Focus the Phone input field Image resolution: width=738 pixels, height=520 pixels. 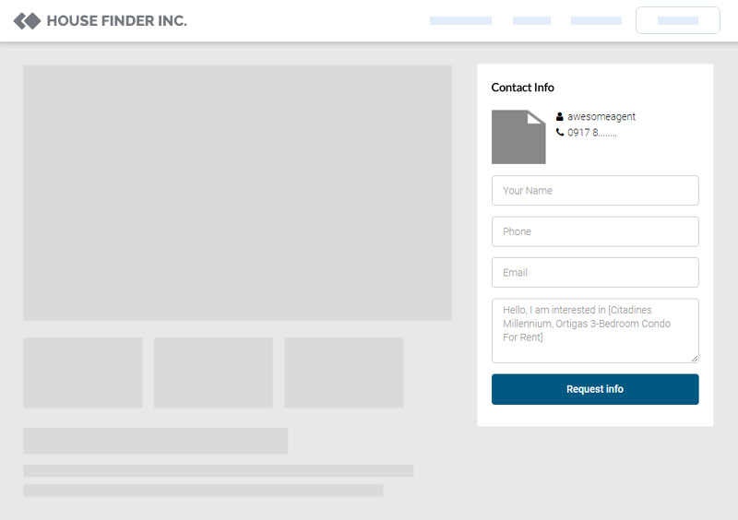click(x=595, y=231)
